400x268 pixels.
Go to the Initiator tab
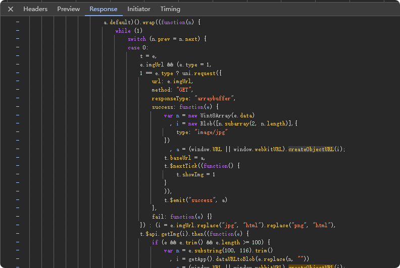139,9
